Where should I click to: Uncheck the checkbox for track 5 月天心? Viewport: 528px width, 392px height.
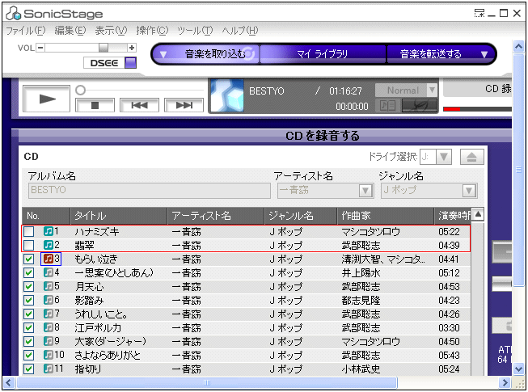pos(29,286)
